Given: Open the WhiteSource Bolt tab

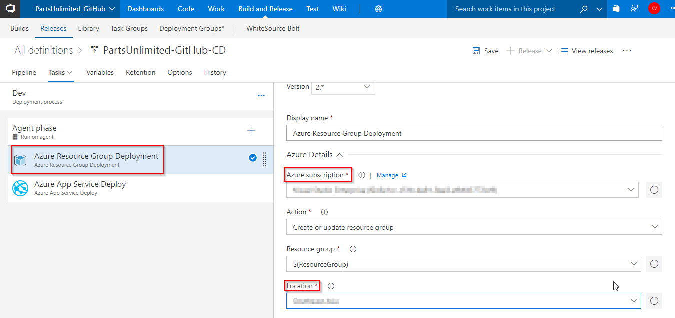Looking at the screenshot, I should (273, 28).
